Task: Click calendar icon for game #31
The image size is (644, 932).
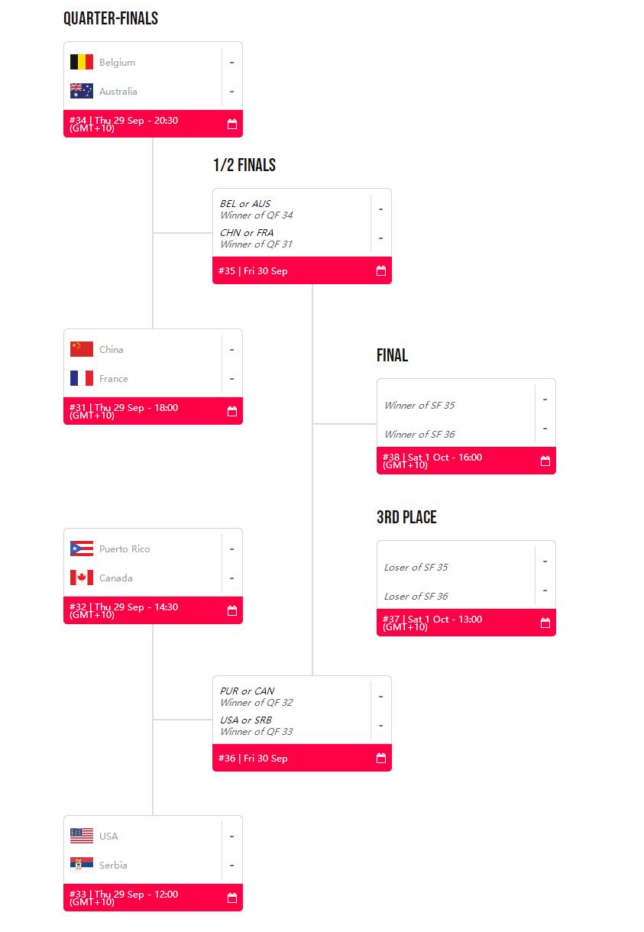Action: point(232,411)
